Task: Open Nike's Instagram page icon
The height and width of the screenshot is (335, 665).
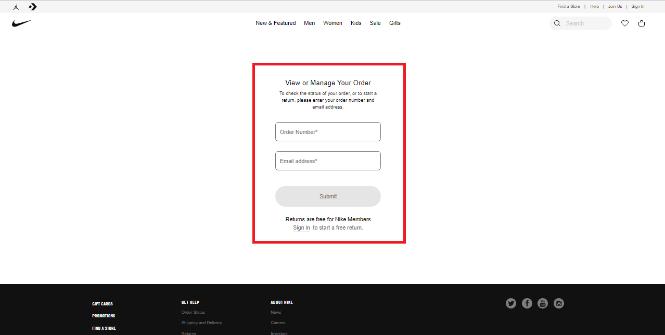Action: 559,303
